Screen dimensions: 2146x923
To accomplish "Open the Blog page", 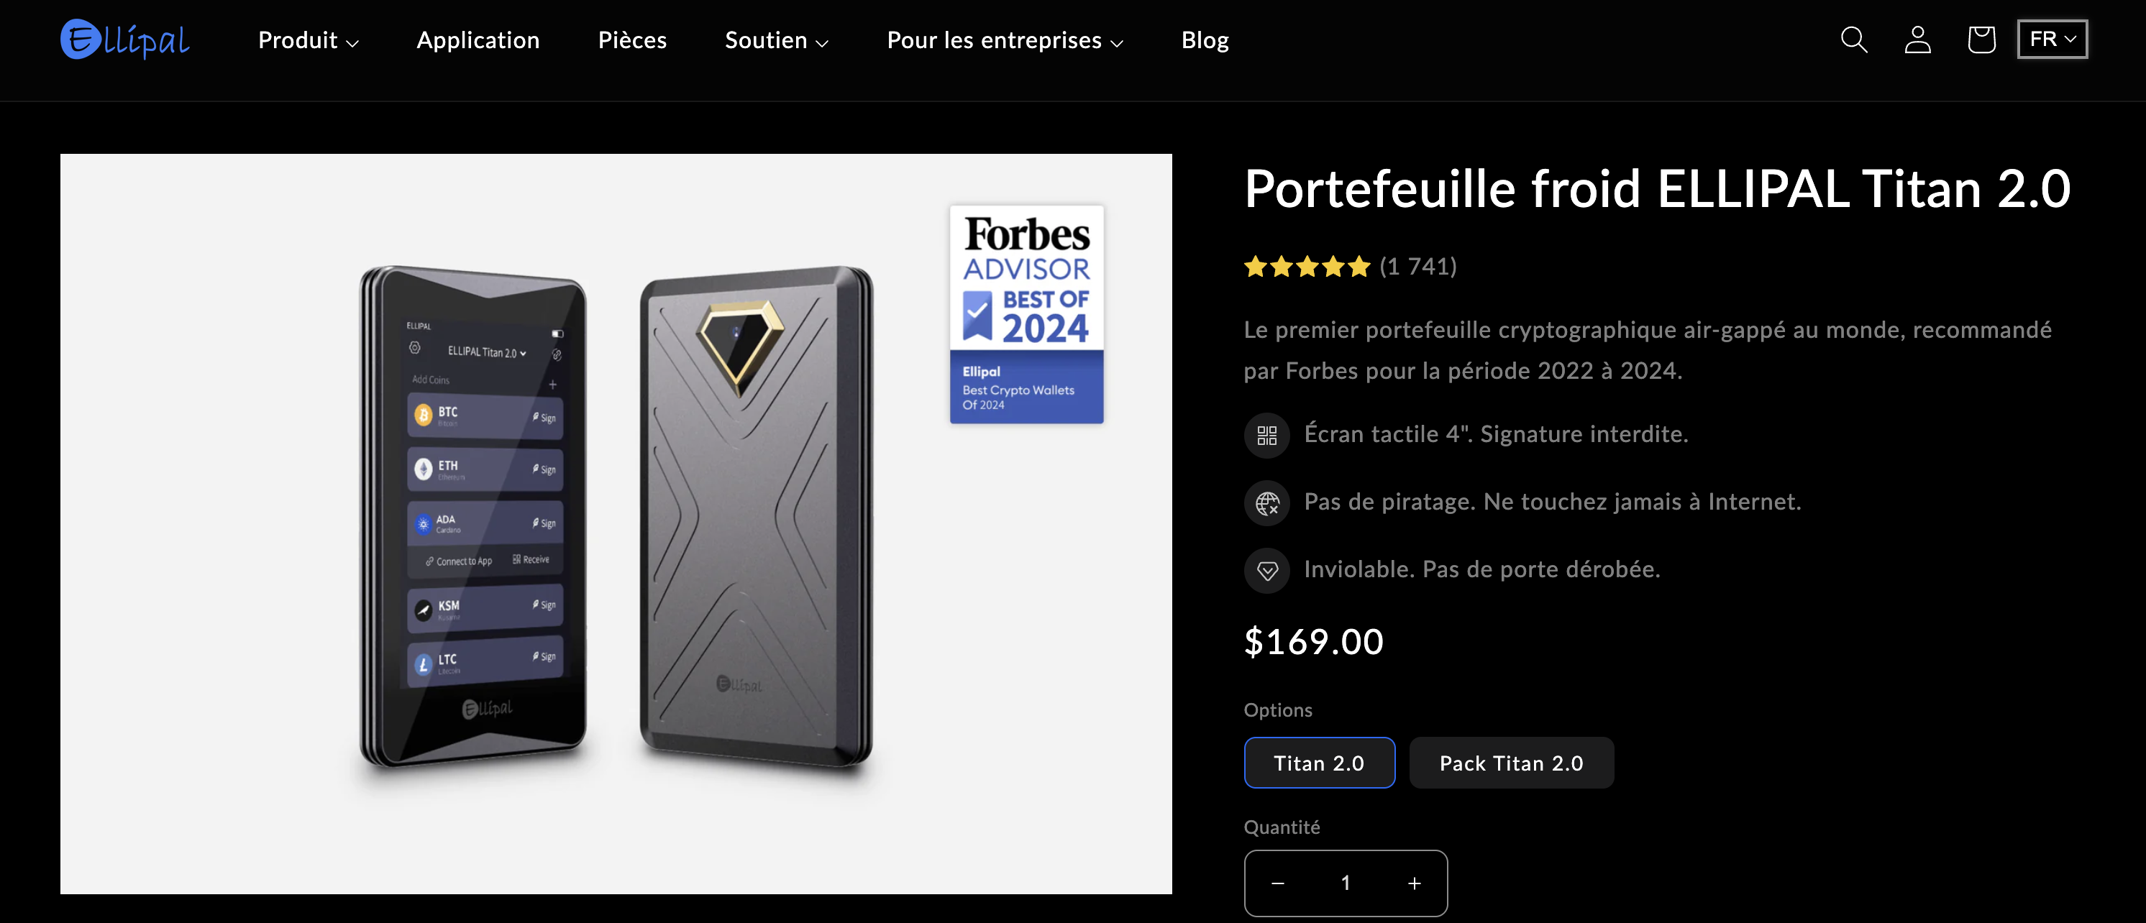I will (x=1205, y=39).
